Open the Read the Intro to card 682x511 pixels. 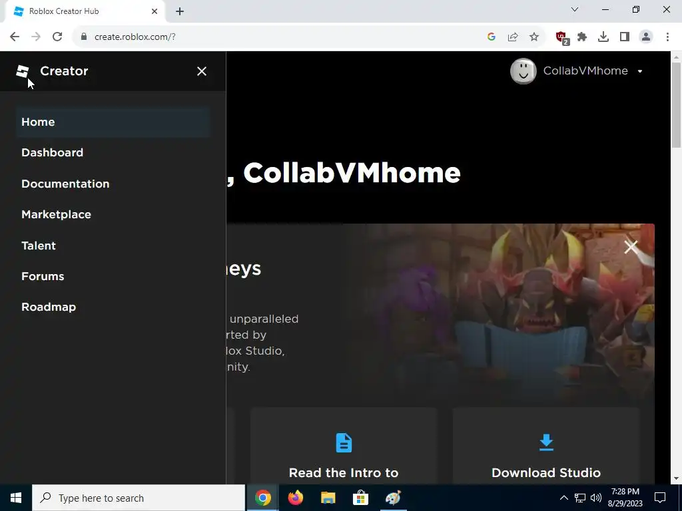(x=344, y=446)
